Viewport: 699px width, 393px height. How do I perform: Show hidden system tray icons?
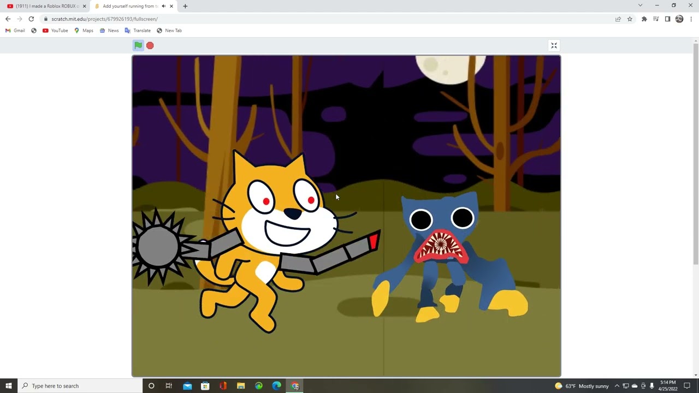pyautogui.click(x=617, y=386)
